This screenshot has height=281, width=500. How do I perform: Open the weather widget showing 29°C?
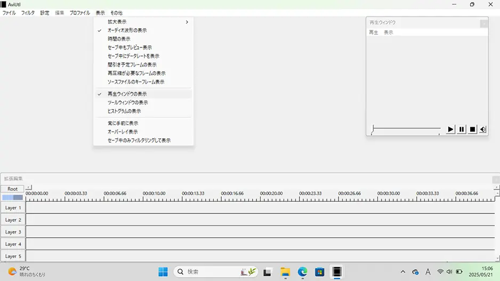(27, 271)
